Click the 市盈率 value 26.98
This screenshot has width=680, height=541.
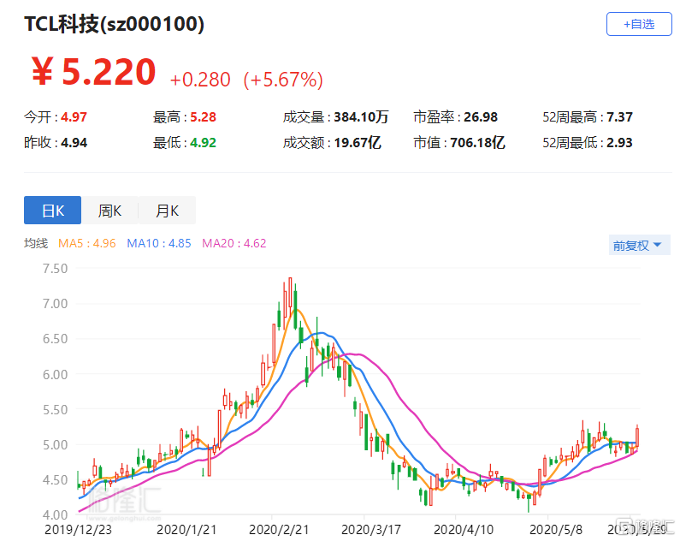pos(479,116)
